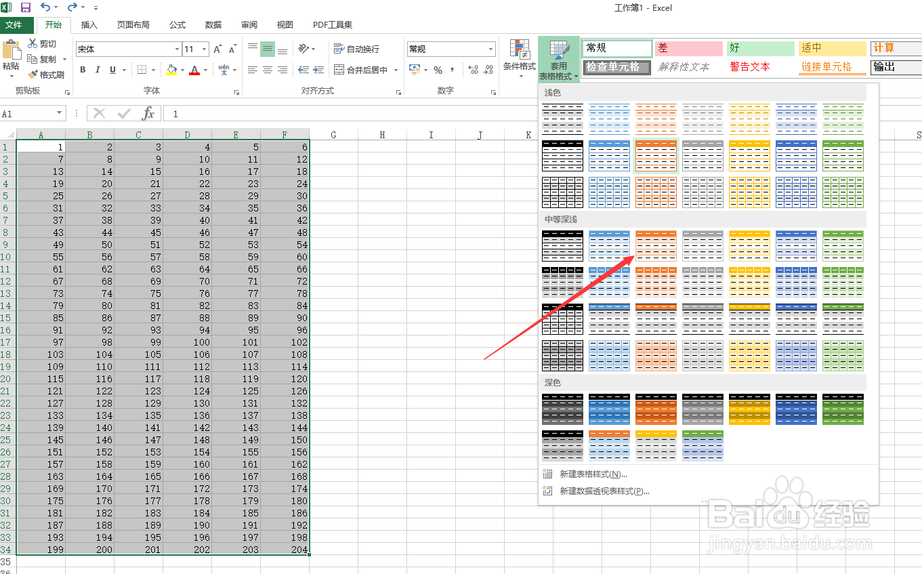
Task: Apply the 差 (Bad) cell style
Action: point(689,48)
